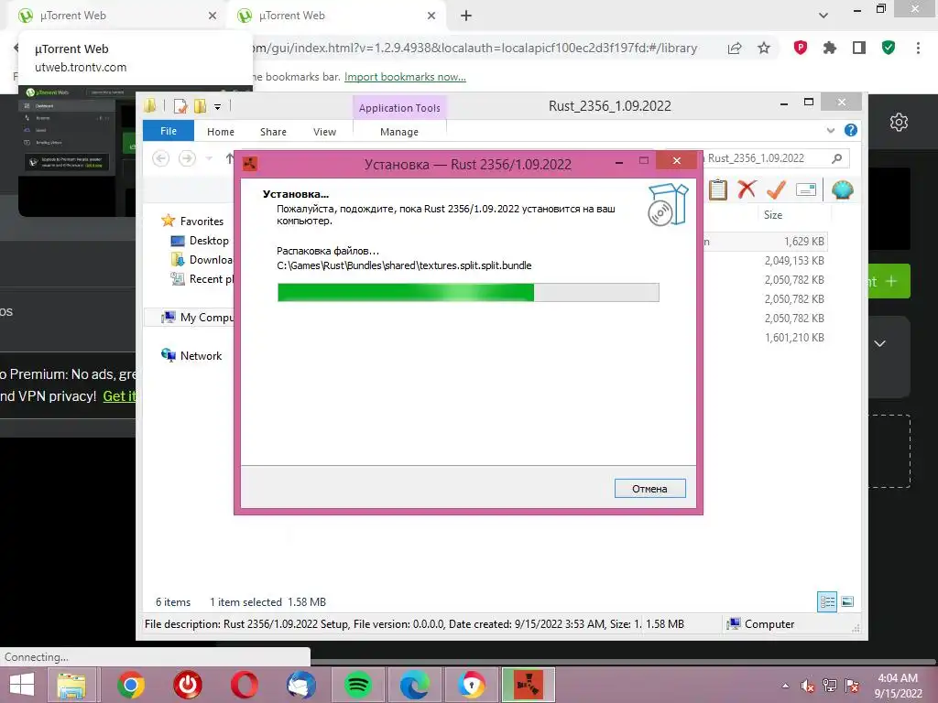Click the red shield extension icon
938x703 pixels.
point(800,48)
